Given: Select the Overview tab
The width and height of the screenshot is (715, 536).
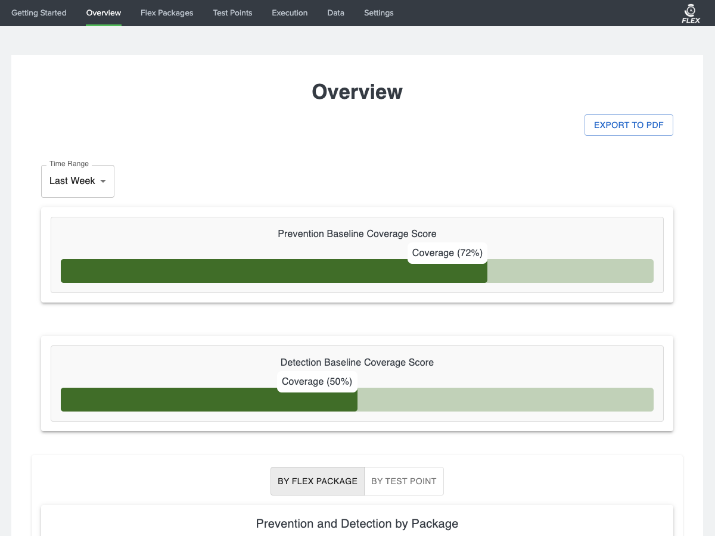Looking at the screenshot, I should click(x=104, y=13).
